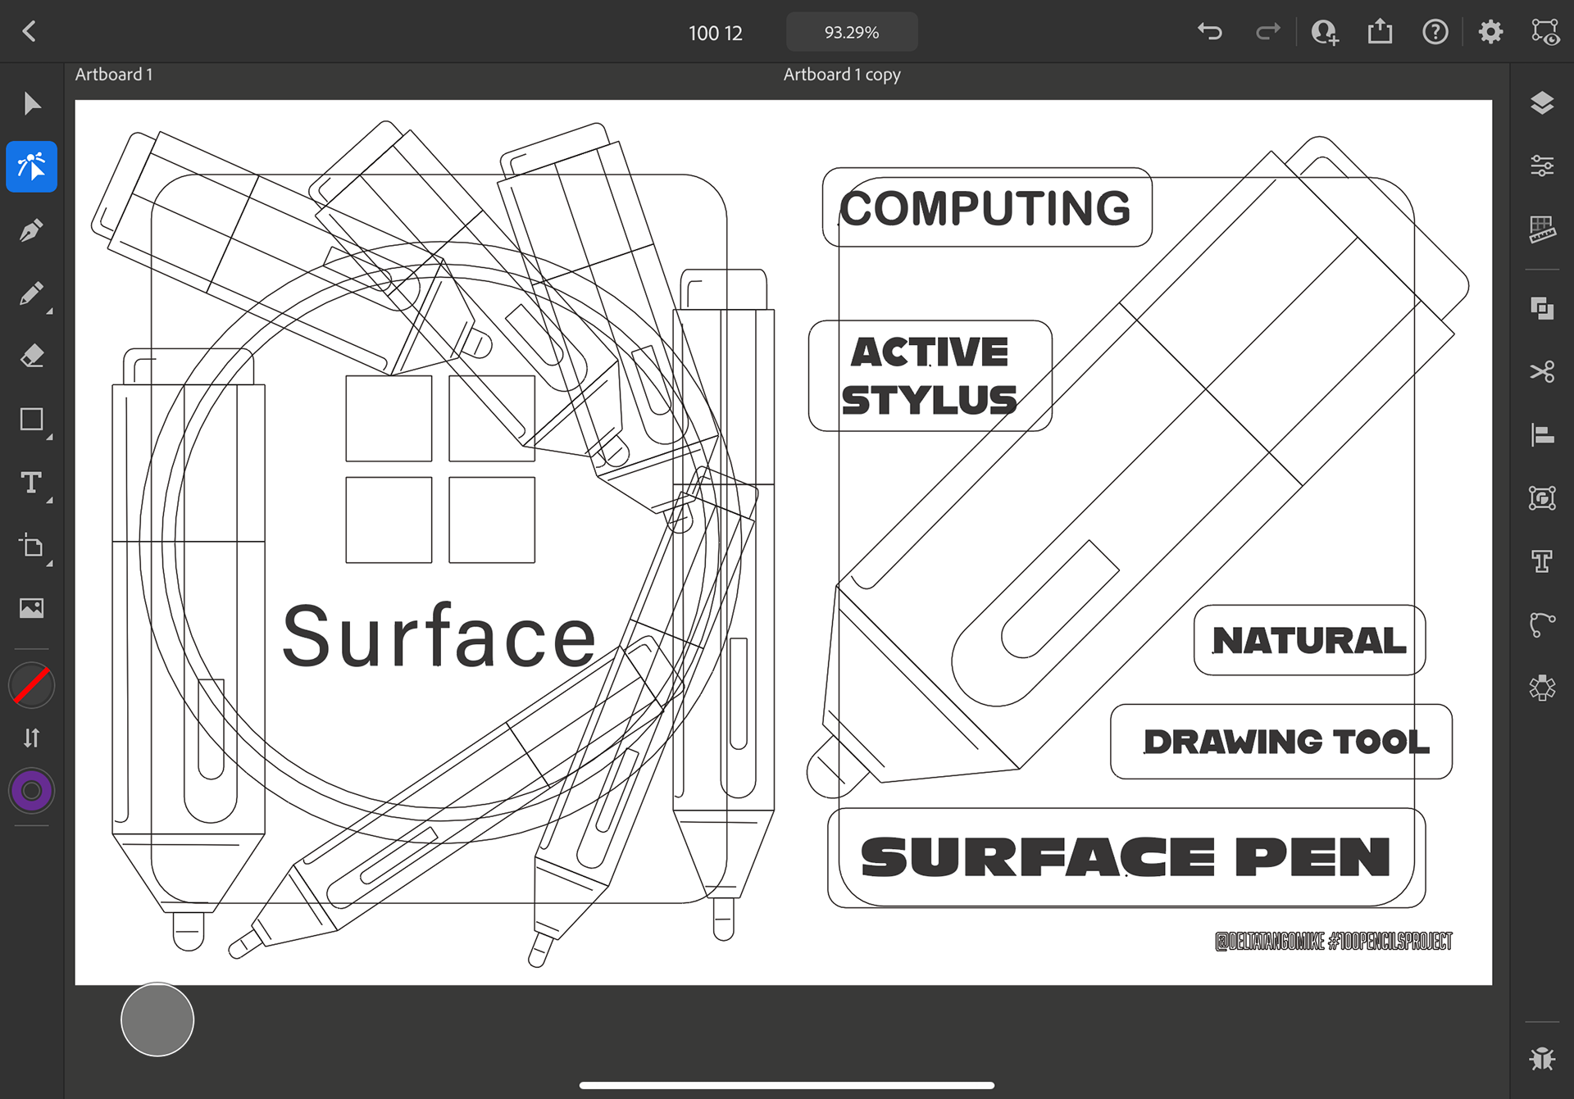This screenshot has height=1099, width=1574.
Task: Open the purple stroke color swatch
Action: pos(31,791)
